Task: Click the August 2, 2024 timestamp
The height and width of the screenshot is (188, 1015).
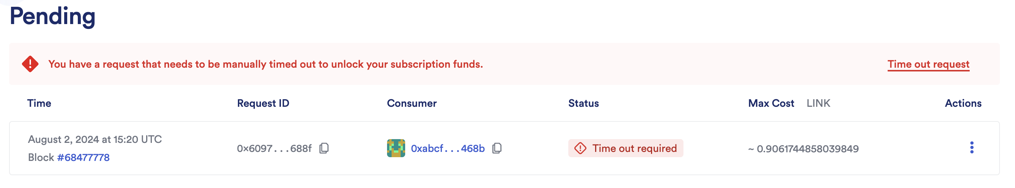Action: point(94,139)
